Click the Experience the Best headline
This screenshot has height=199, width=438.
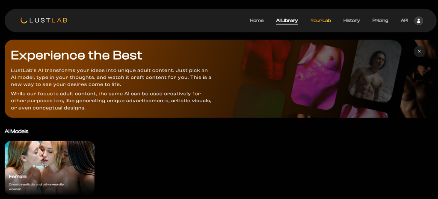coord(77,55)
